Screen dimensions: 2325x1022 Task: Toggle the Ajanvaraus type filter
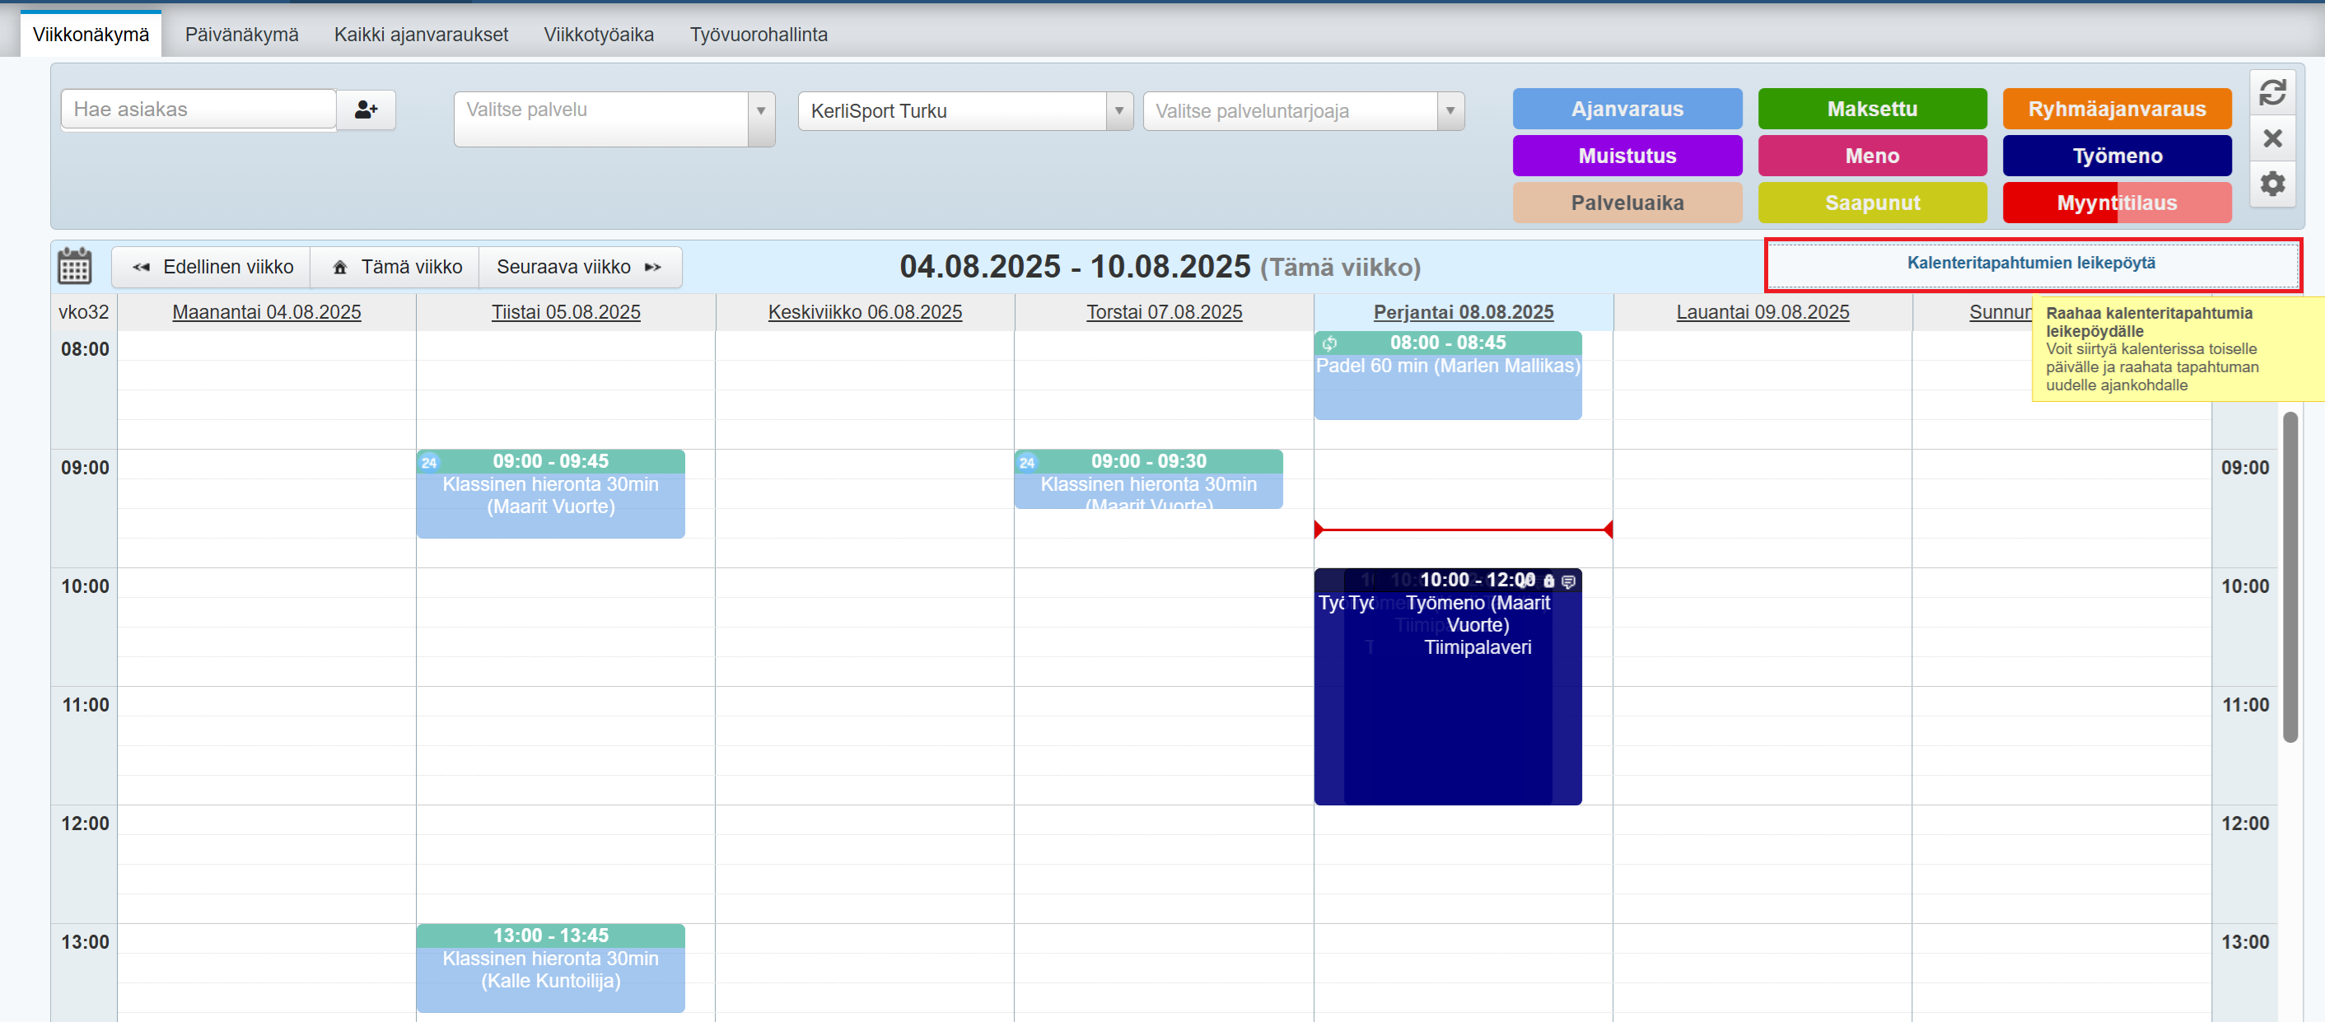tap(1627, 110)
